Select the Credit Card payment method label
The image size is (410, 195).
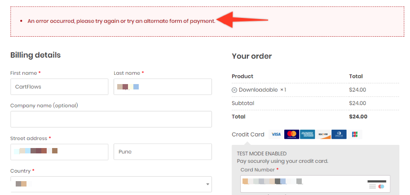click(248, 135)
